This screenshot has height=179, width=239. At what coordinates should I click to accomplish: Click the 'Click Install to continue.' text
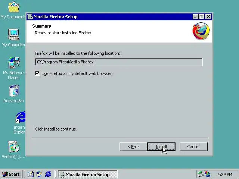click(56, 129)
